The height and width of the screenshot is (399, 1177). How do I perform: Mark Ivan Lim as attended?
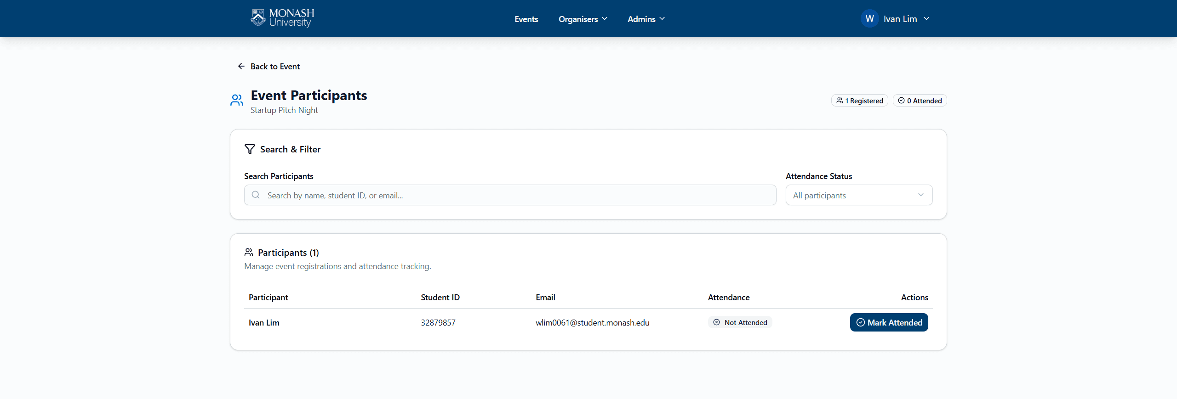pyautogui.click(x=889, y=323)
